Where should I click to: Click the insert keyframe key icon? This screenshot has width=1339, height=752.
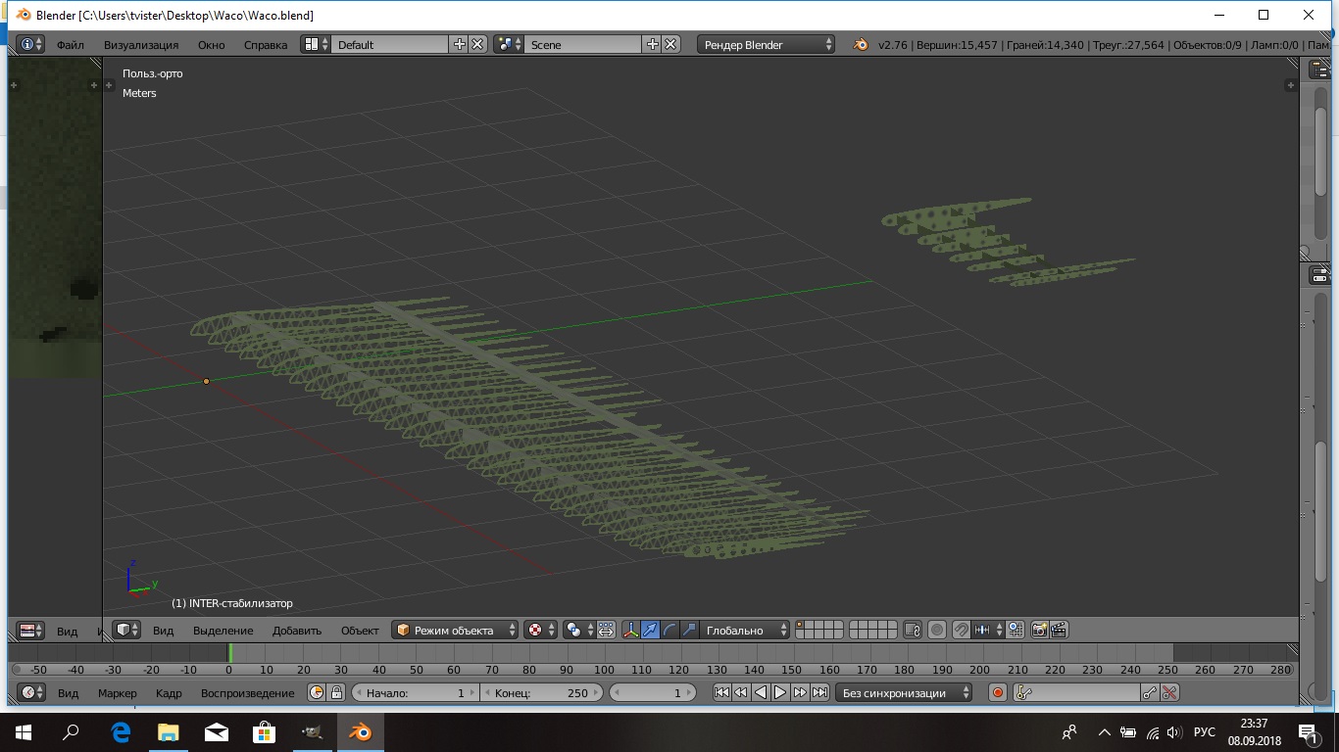pos(1150,693)
